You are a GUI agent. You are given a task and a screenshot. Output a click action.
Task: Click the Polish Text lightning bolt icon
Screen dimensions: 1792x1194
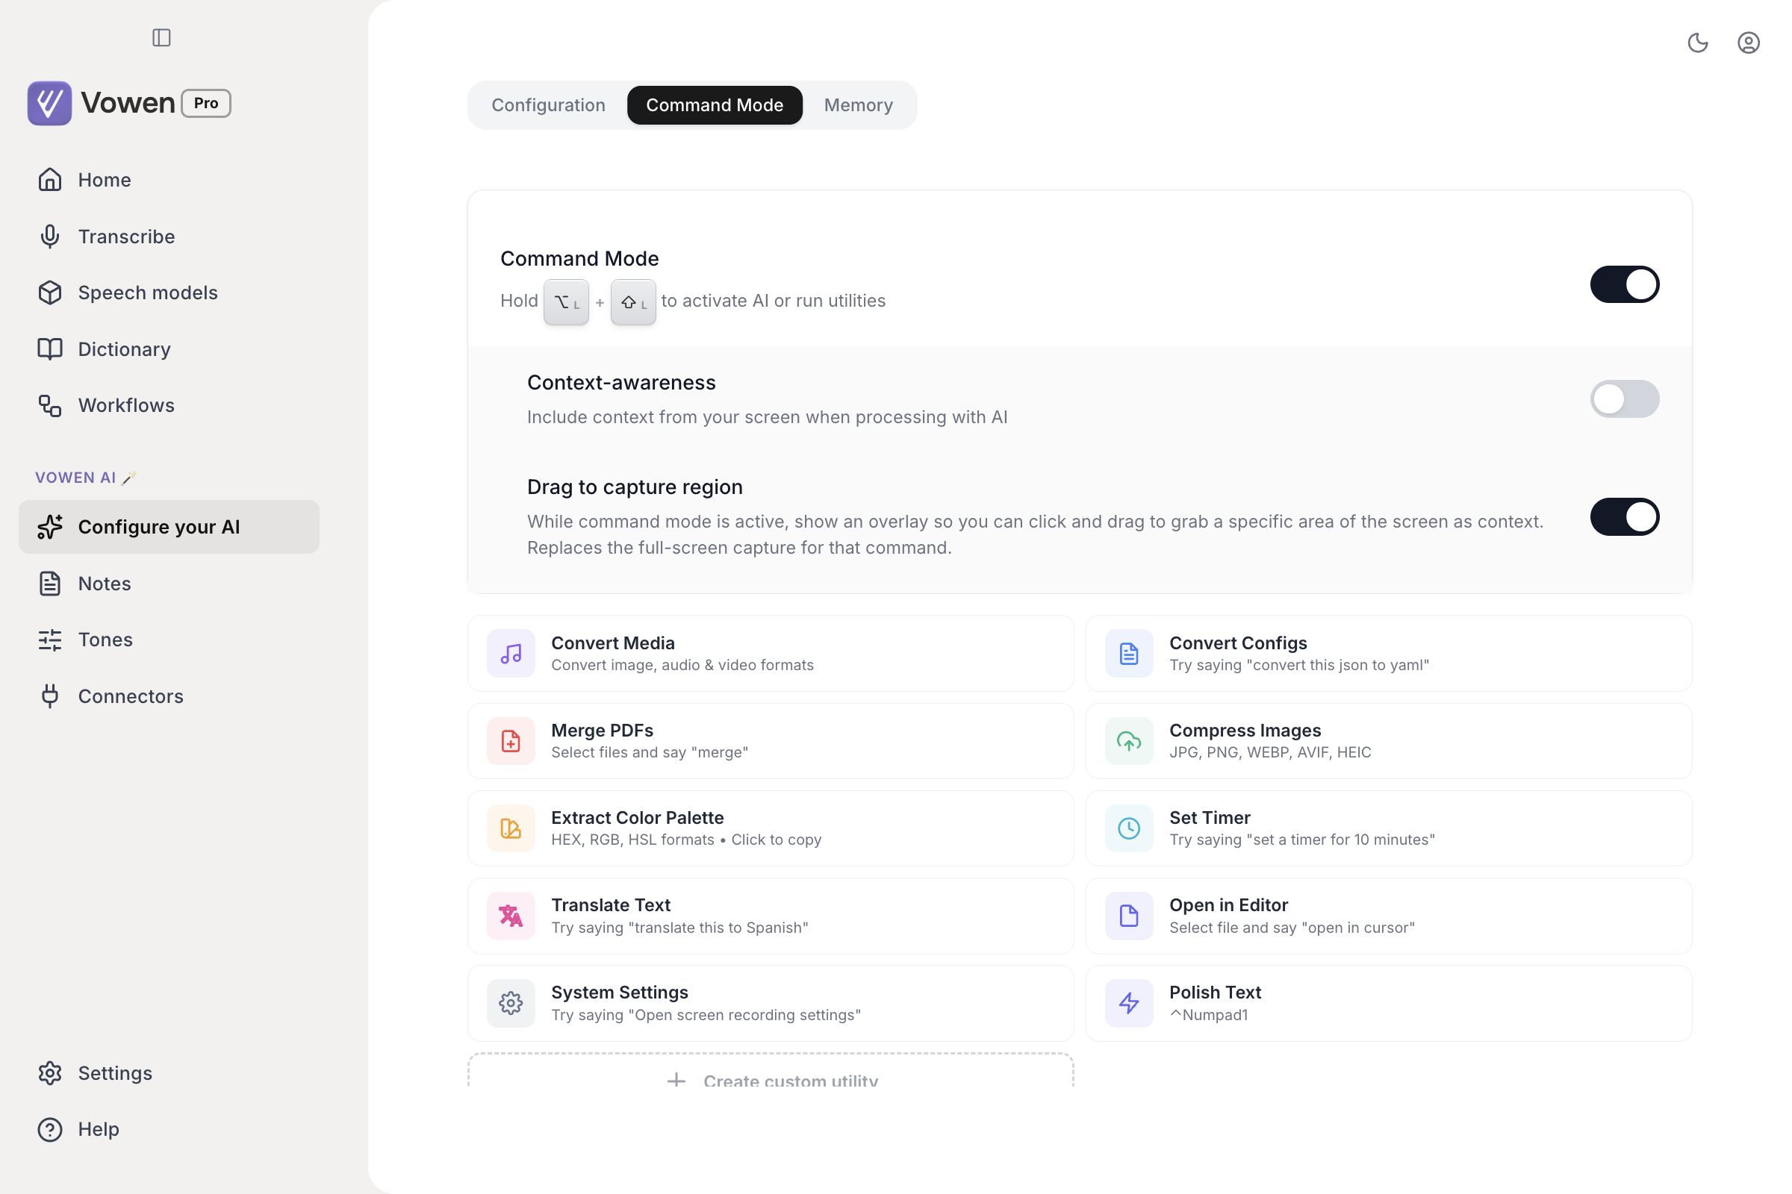pyautogui.click(x=1128, y=1004)
